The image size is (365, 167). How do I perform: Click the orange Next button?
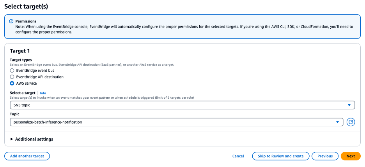coord(350,156)
